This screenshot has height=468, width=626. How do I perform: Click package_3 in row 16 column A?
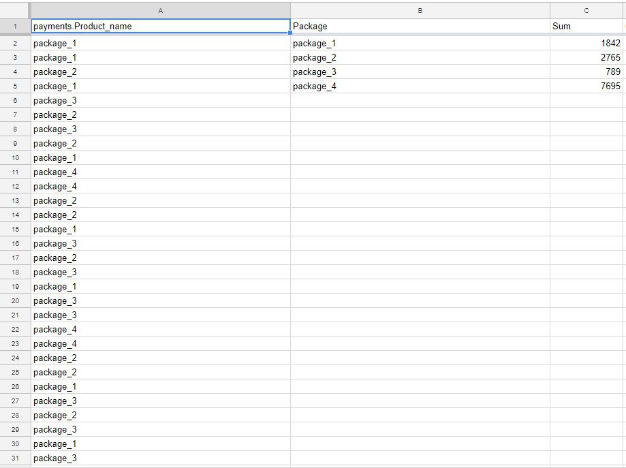point(161,244)
